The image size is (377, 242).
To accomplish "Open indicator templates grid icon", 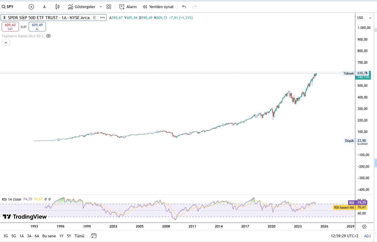I will click(109, 7).
